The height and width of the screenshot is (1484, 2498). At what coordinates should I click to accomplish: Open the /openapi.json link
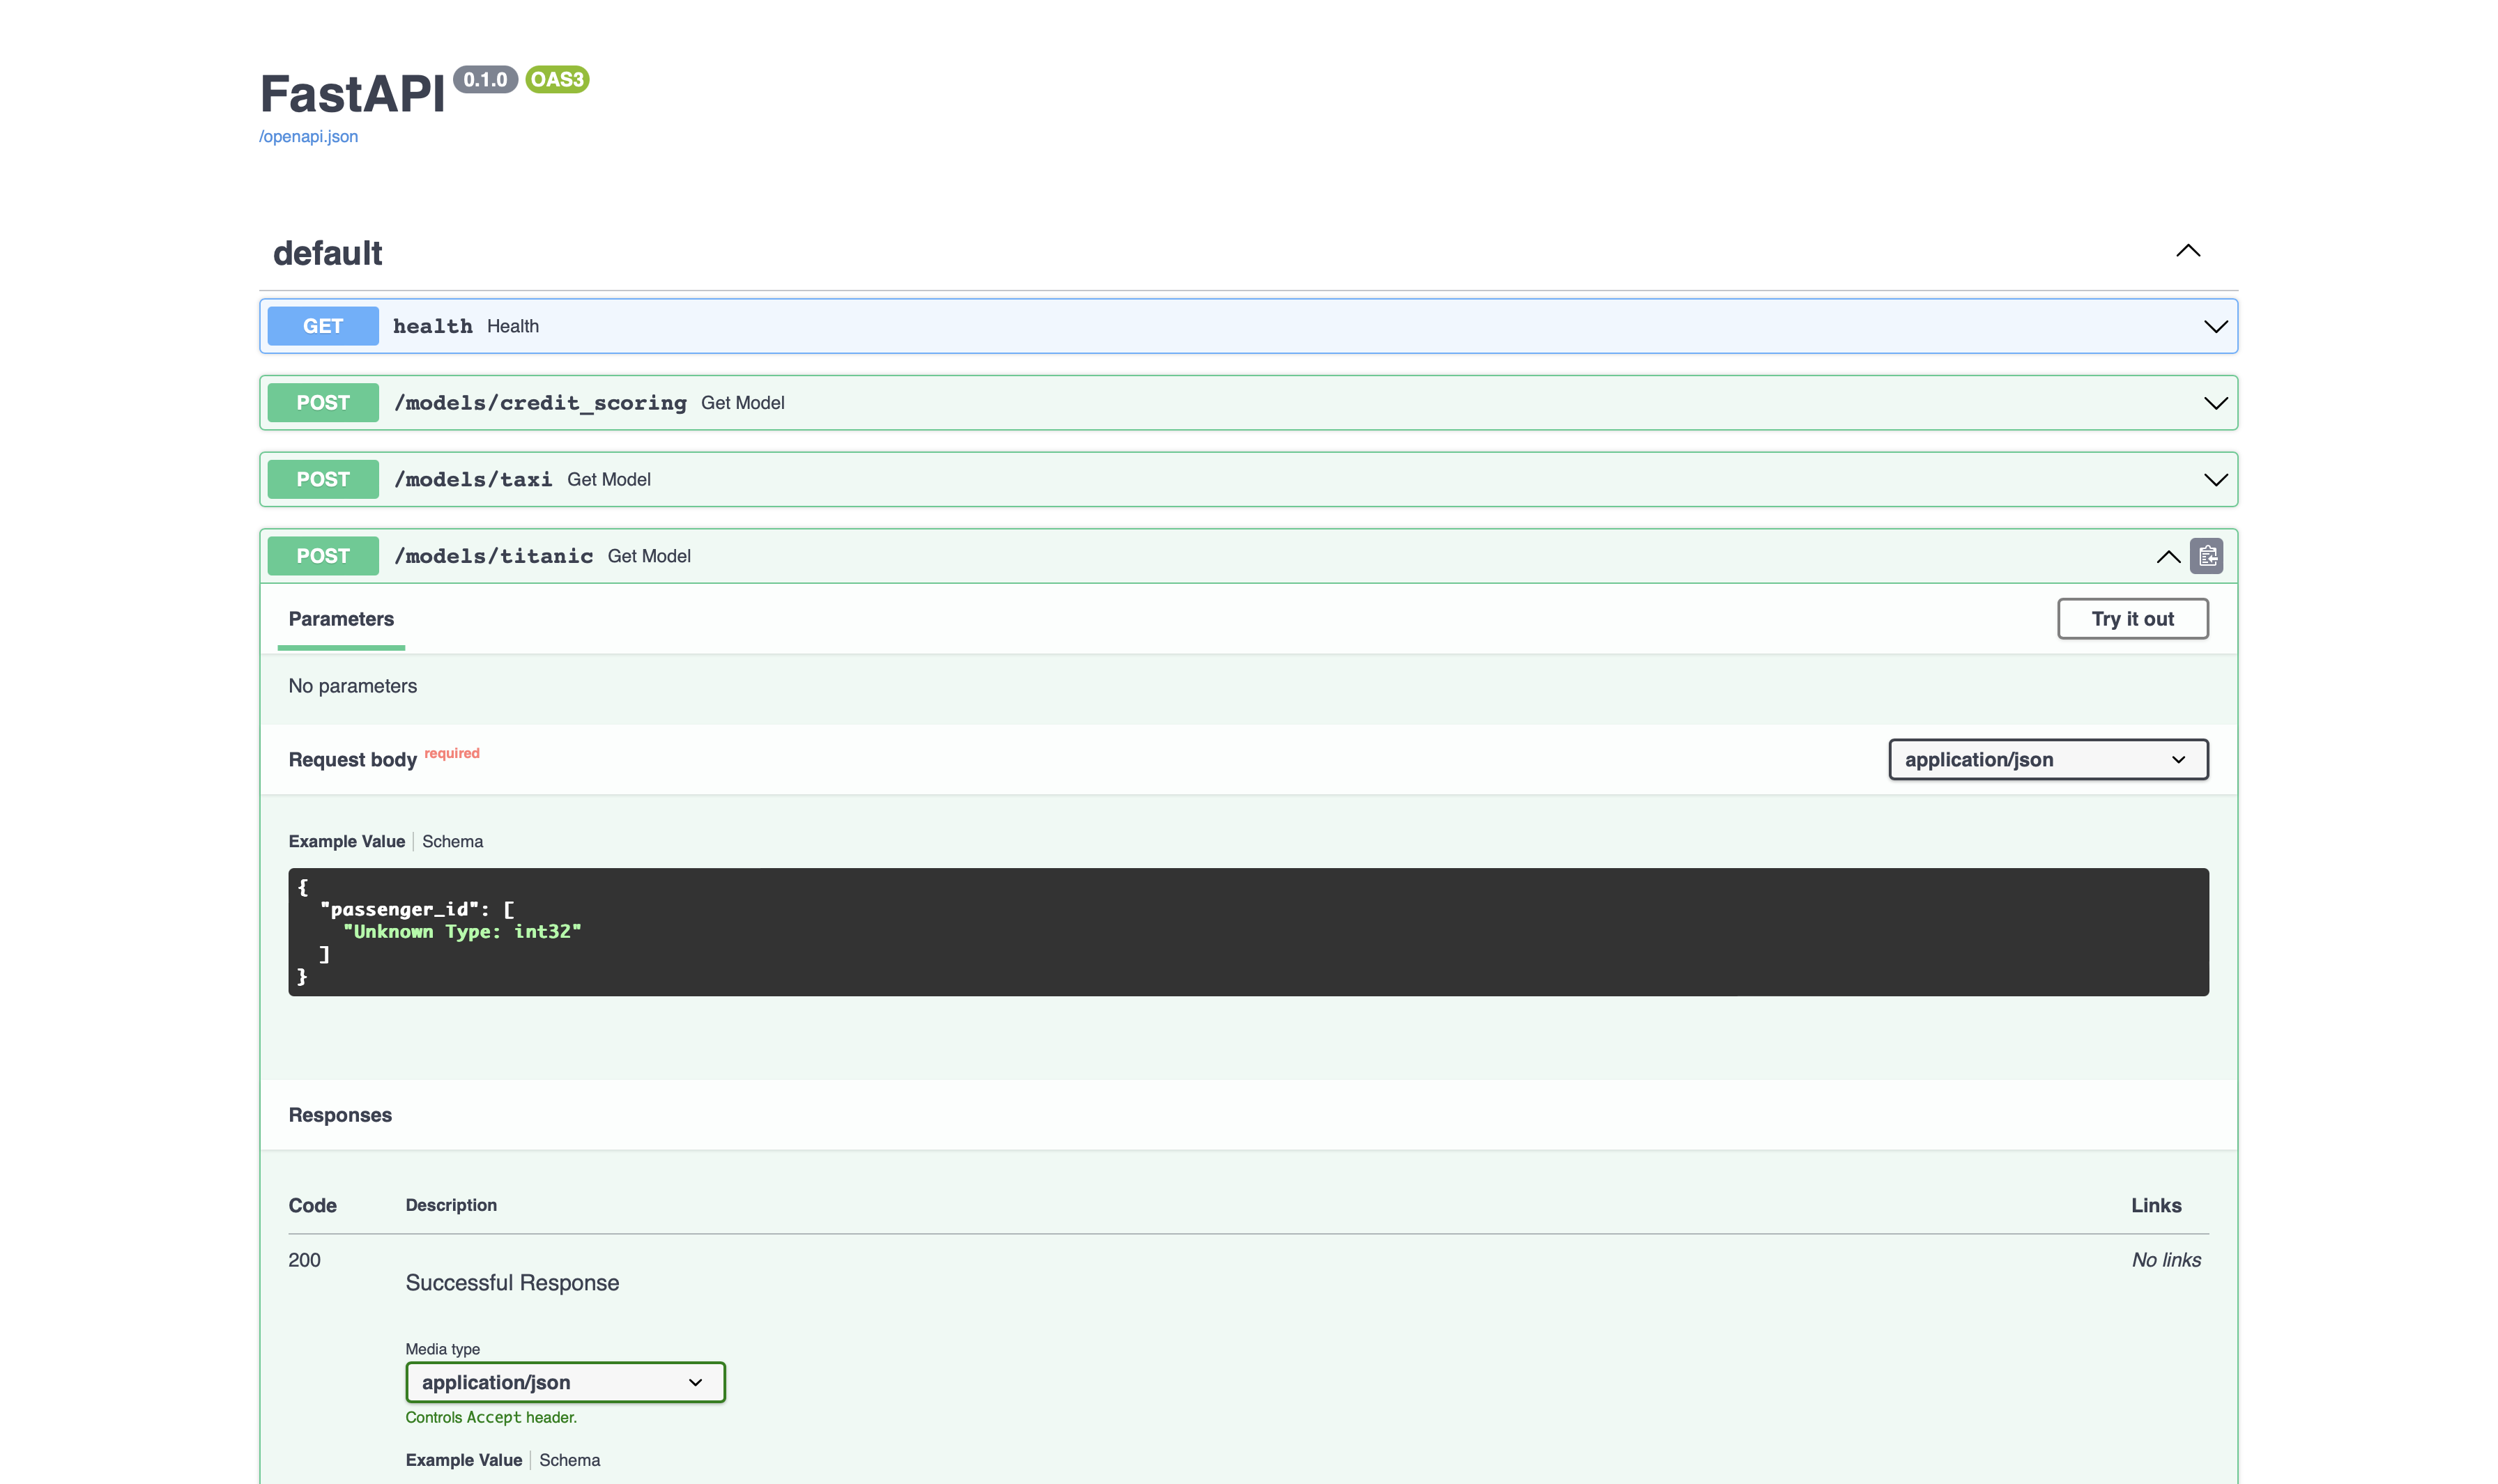(308, 136)
